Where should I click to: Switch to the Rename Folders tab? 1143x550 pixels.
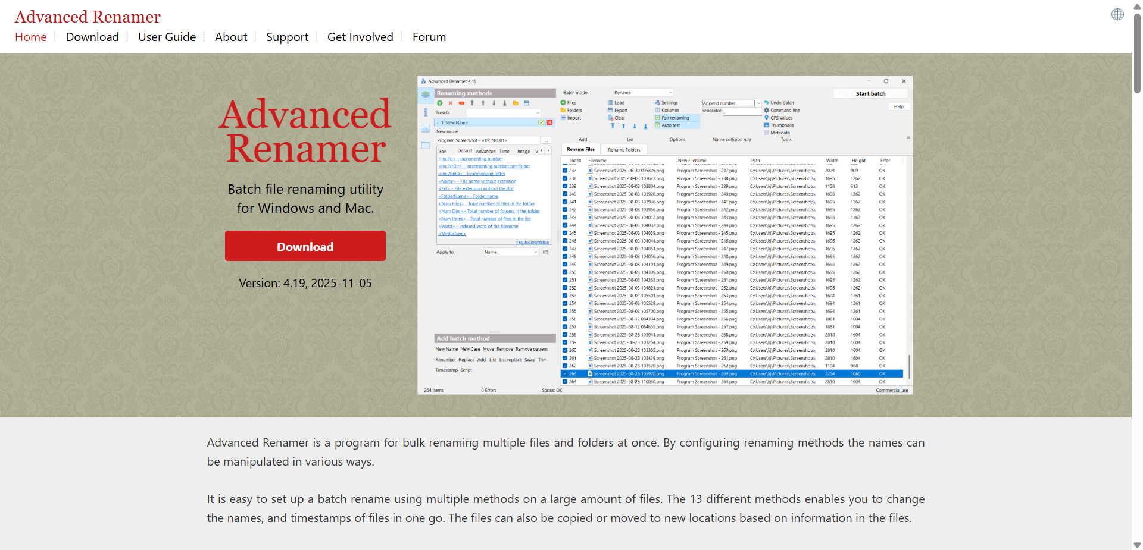[624, 150]
